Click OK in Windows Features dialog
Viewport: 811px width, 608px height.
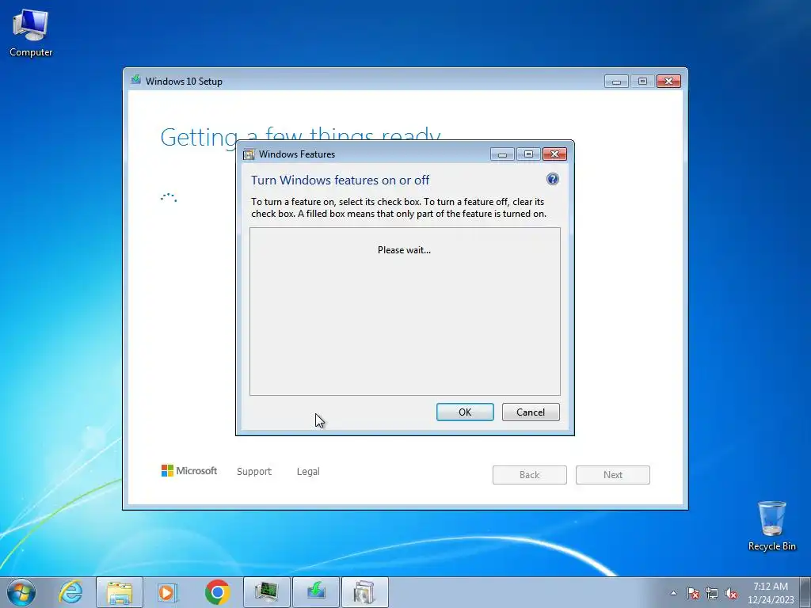point(465,412)
